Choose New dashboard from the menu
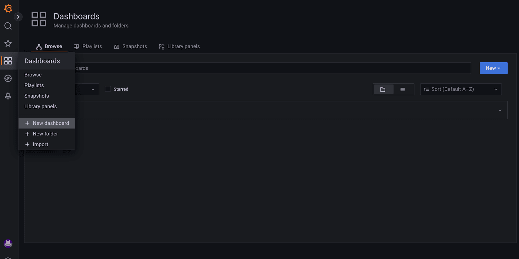 (x=47, y=123)
